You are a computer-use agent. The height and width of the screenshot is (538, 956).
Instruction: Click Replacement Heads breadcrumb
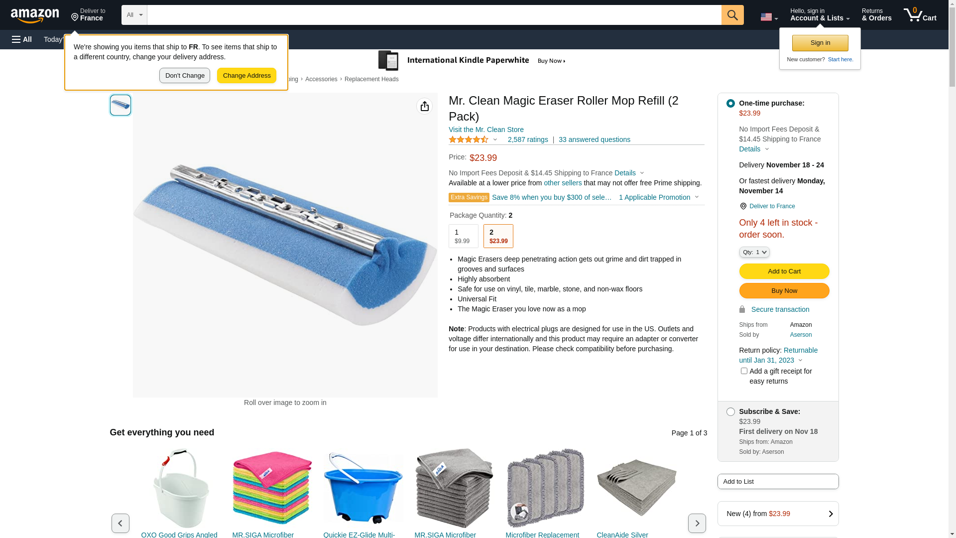371,79
